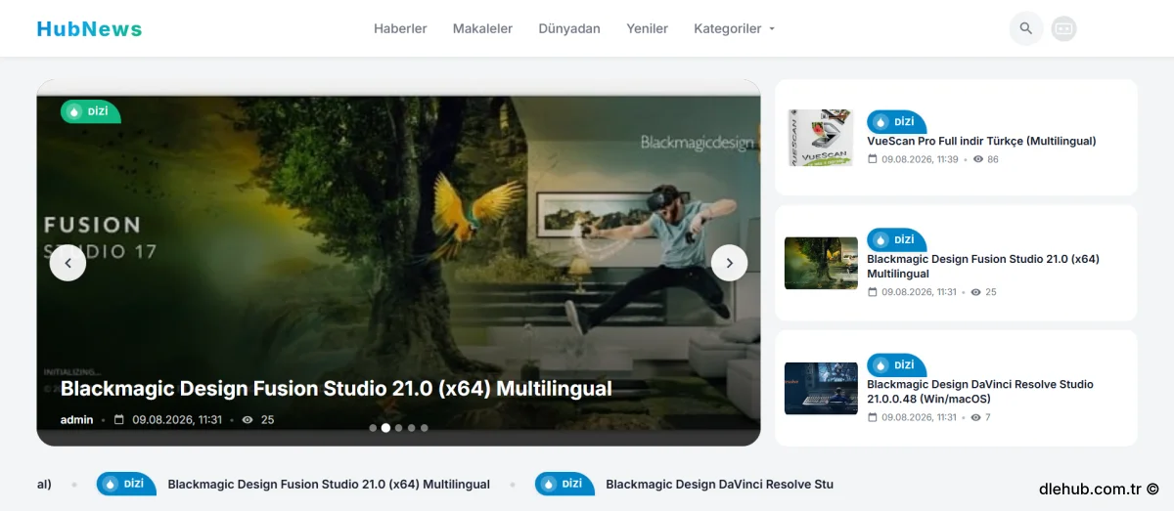
Task: Select the fourth slider pagination dot
Action: [411, 428]
